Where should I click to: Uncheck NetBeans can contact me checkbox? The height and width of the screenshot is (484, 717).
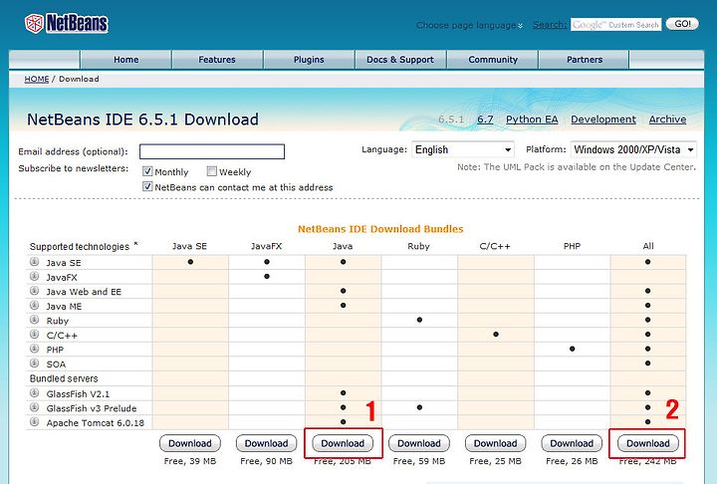(x=147, y=186)
